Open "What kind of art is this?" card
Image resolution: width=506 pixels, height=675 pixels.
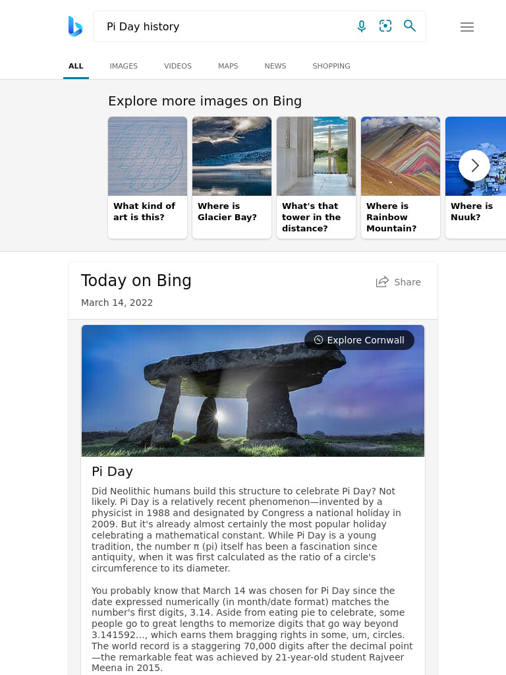point(148,177)
